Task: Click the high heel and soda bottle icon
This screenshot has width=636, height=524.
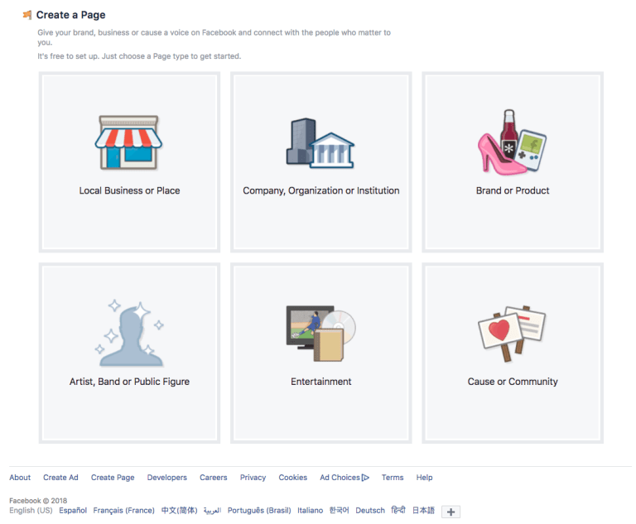Action: (x=512, y=142)
